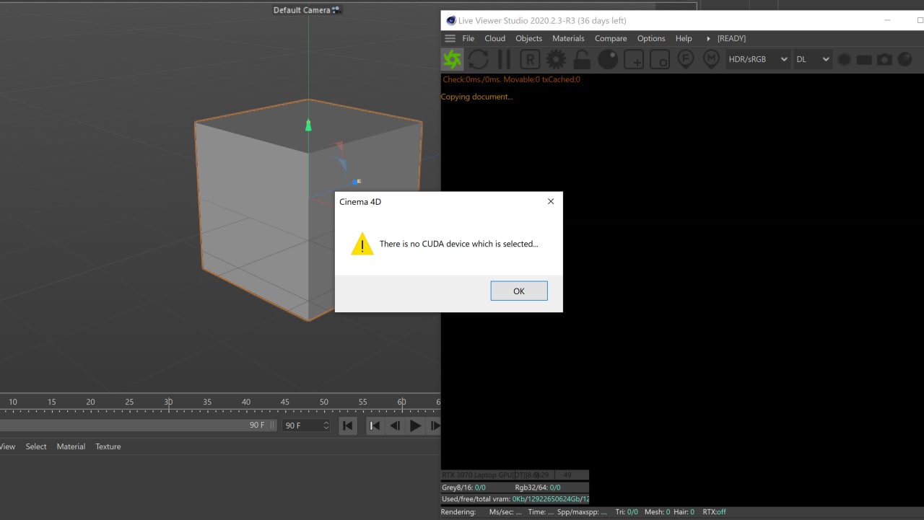Click the Cinema 4D logo in Live Viewer title
Viewport: 924px width, 520px height.
451,20
